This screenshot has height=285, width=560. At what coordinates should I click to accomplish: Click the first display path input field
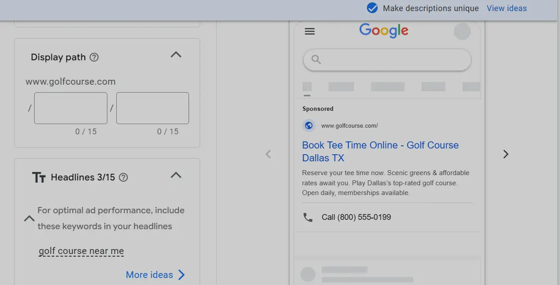[70, 108]
